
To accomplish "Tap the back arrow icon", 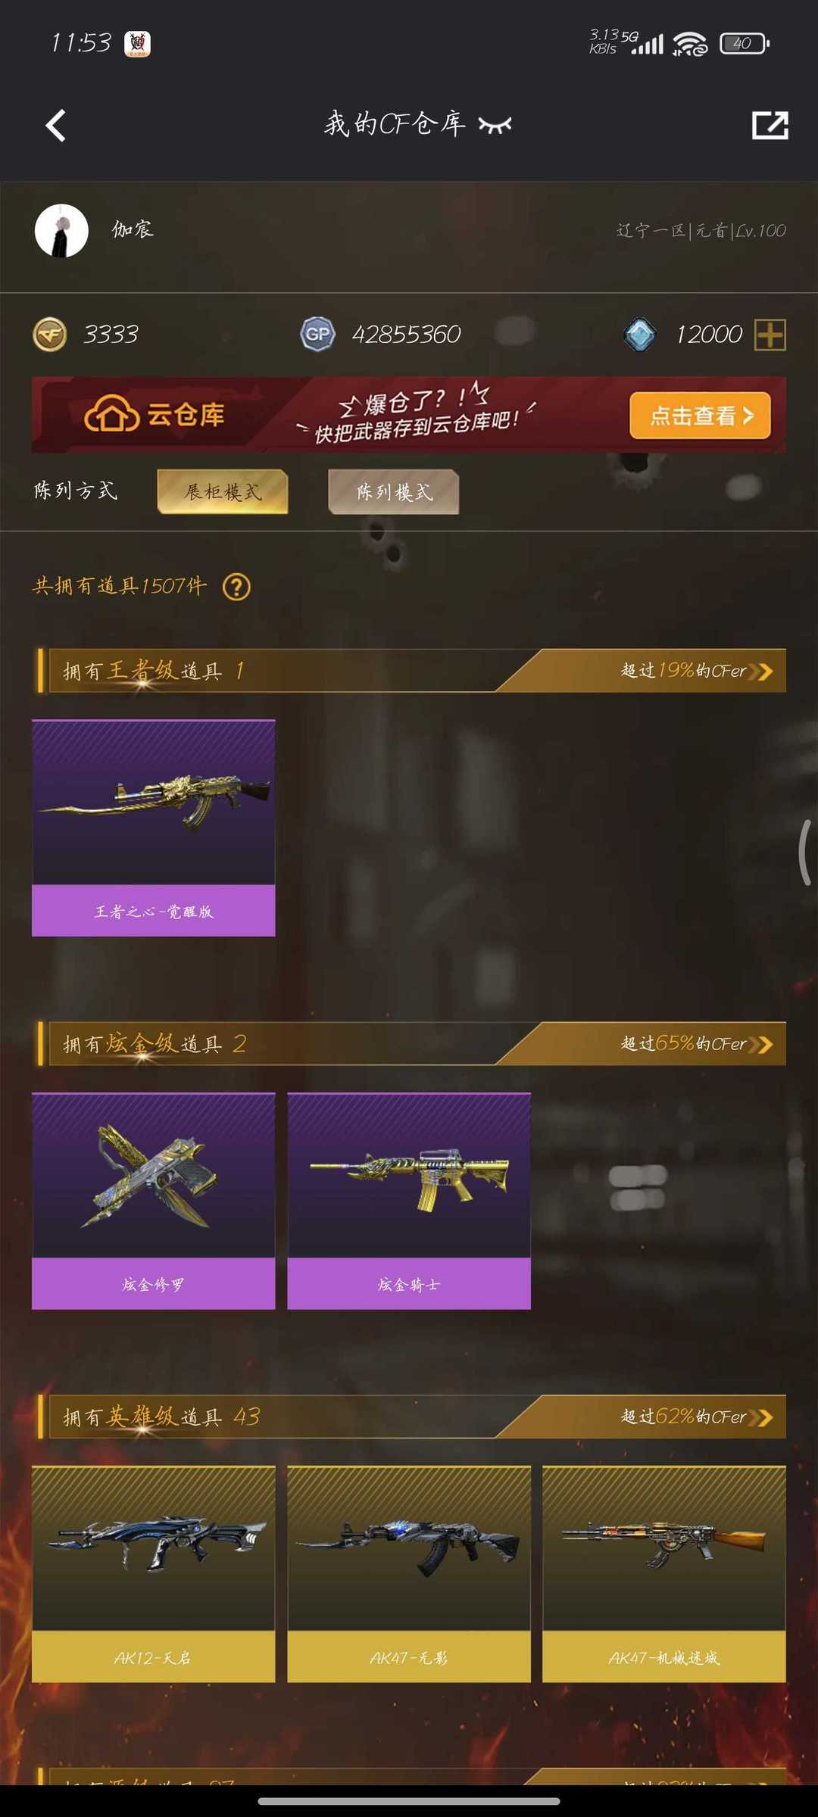I will point(56,125).
